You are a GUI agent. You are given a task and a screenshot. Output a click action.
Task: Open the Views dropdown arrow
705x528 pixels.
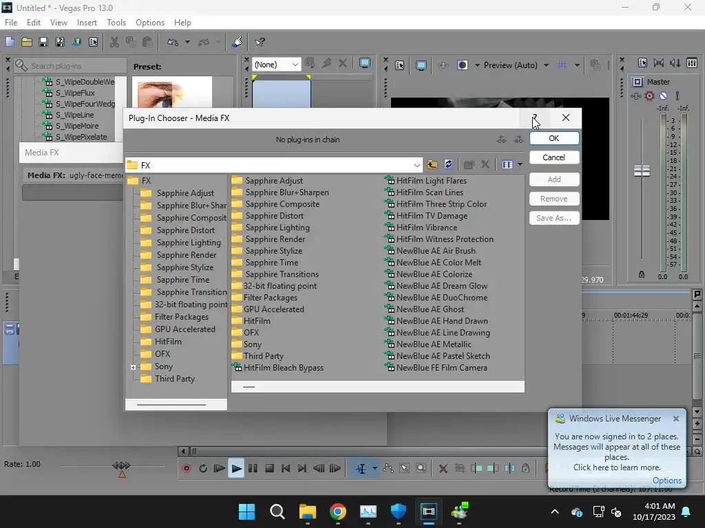(x=520, y=164)
